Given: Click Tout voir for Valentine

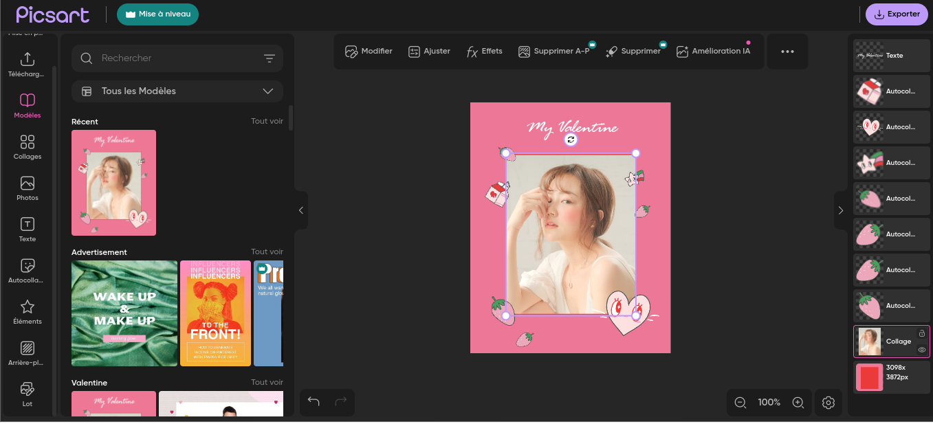Looking at the screenshot, I should pyautogui.click(x=267, y=383).
